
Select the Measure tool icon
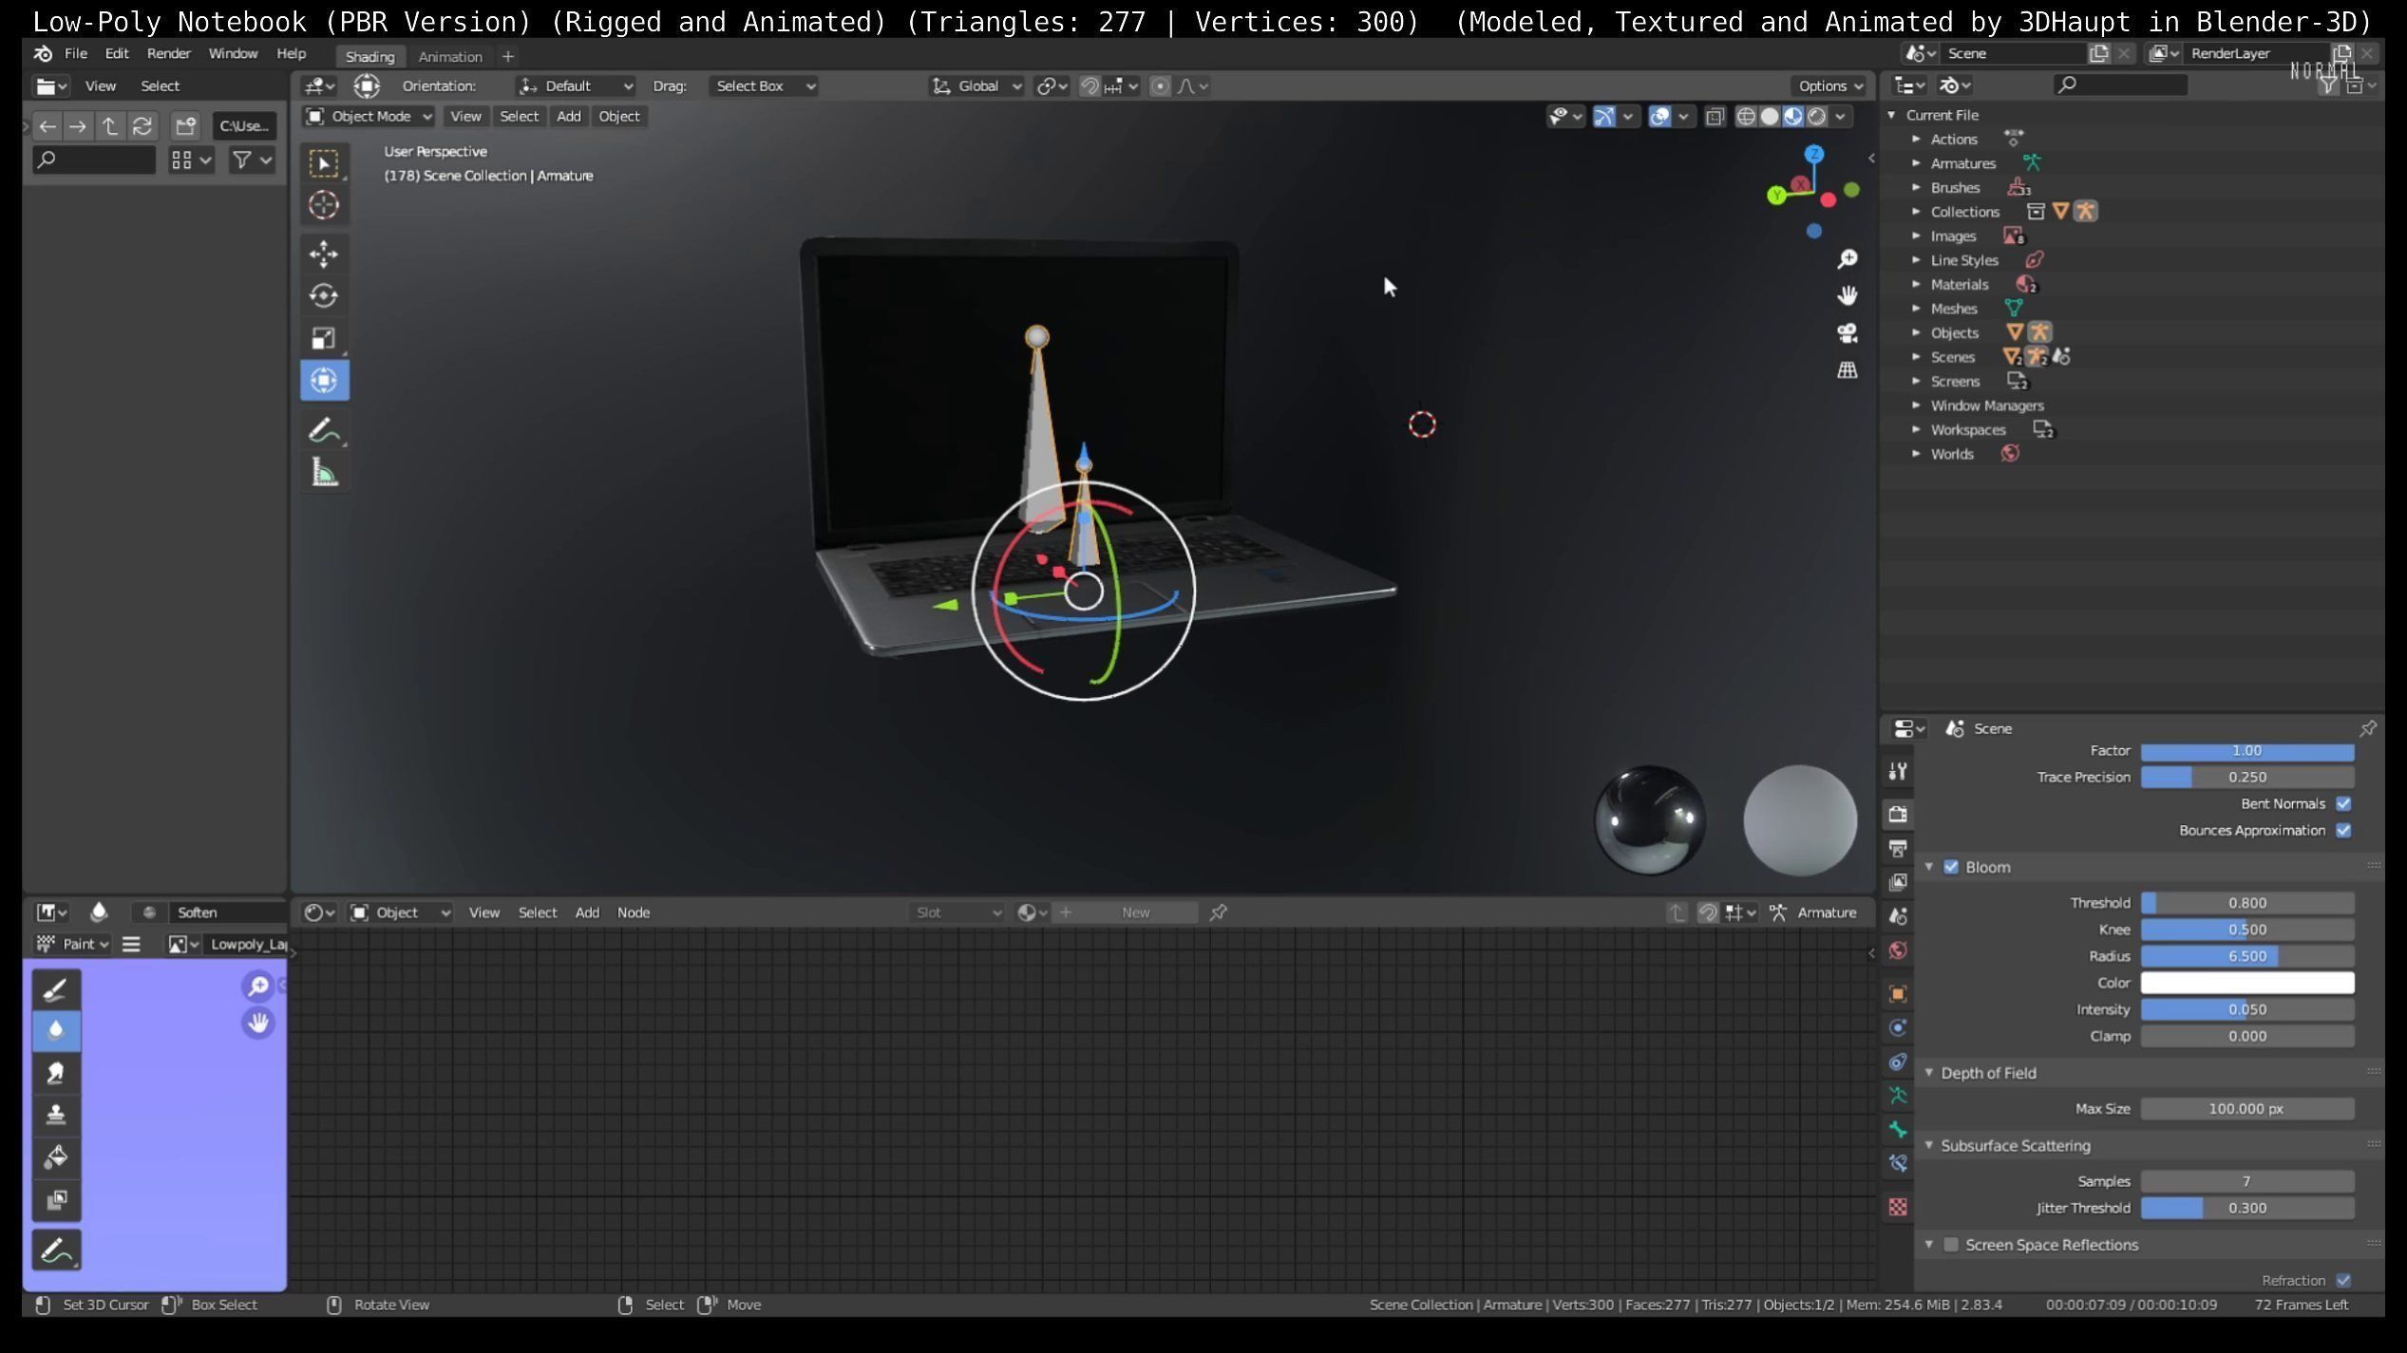[x=324, y=473]
